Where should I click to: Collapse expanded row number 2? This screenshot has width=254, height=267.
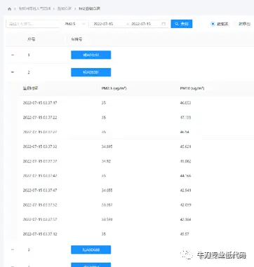click(x=13, y=72)
